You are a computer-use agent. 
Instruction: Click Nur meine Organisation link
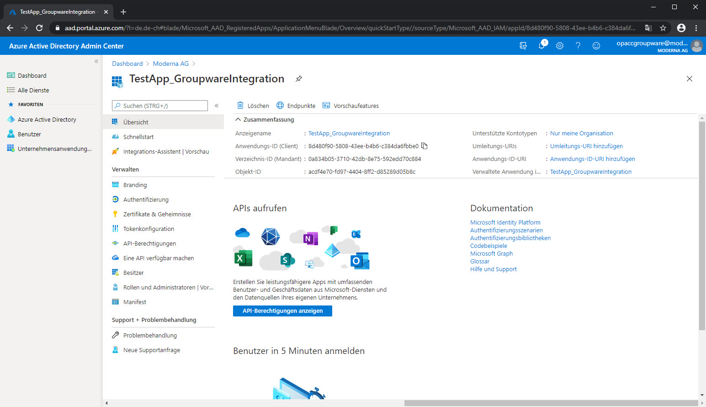coord(582,133)
